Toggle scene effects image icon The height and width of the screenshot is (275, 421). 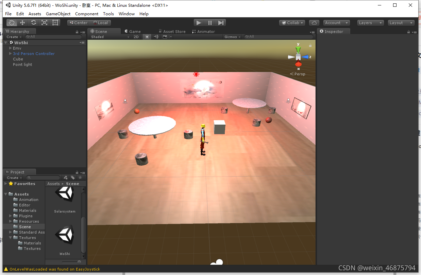point(165,37)
